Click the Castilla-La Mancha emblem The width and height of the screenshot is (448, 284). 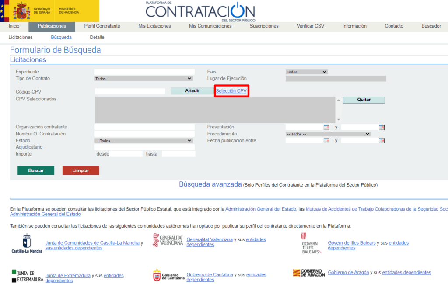click(x=27, y=243)
